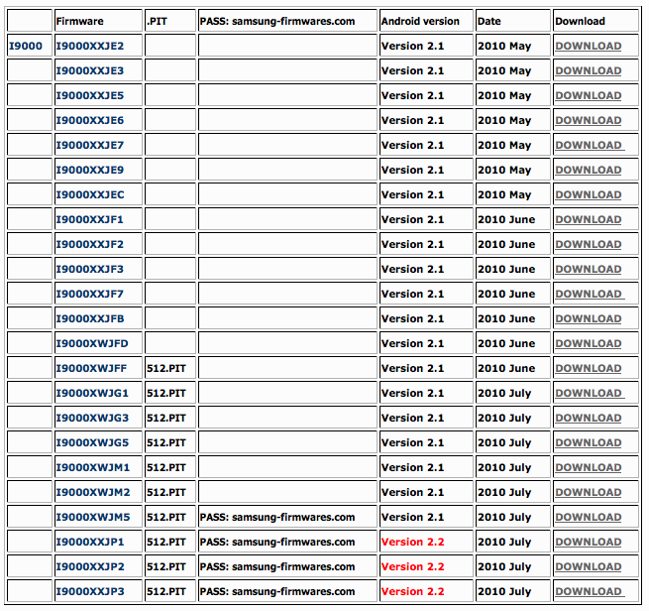This screenshot has width=649, height=611.
Task: Click DOWNLOAD for I9000XXJE9
Action: (x=588, y=170)
